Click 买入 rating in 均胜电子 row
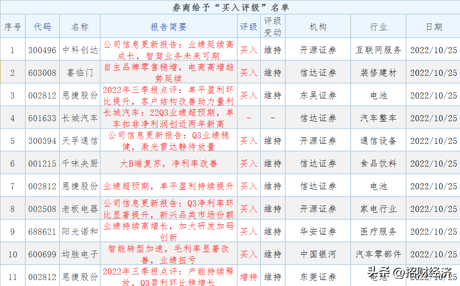460x286 pixels. pos(248,254)
